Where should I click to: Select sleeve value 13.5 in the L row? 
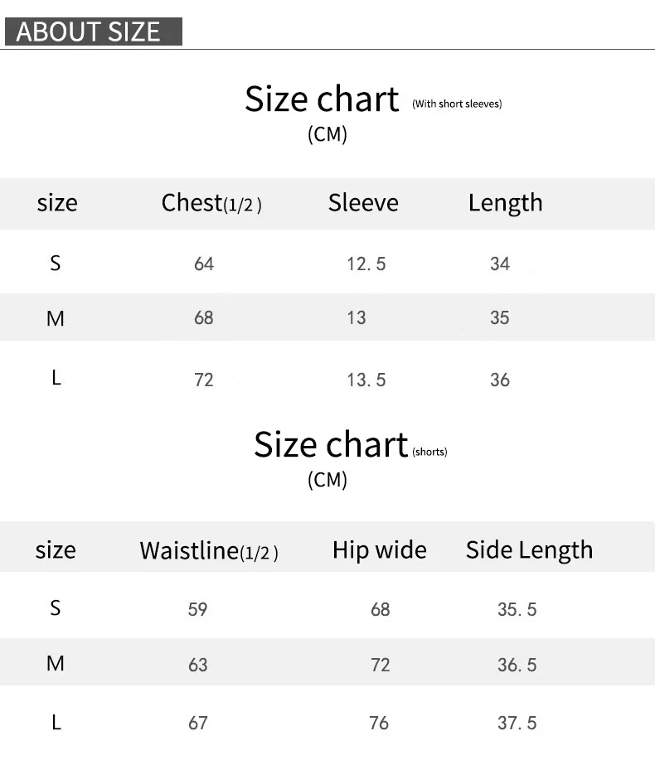[x=366, y=380]
